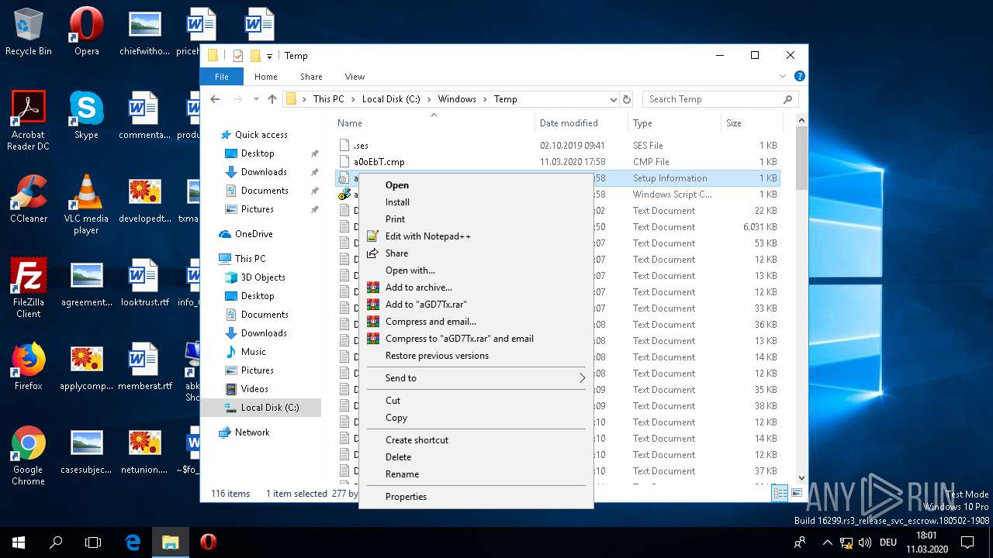Click the Windows Start button

(19, 542)
